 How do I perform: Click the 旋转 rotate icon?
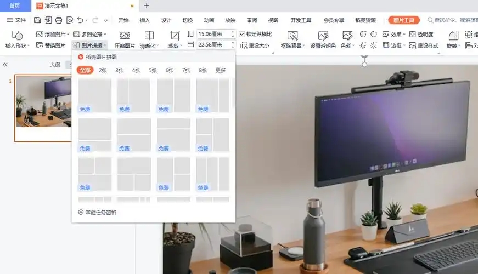453,35
